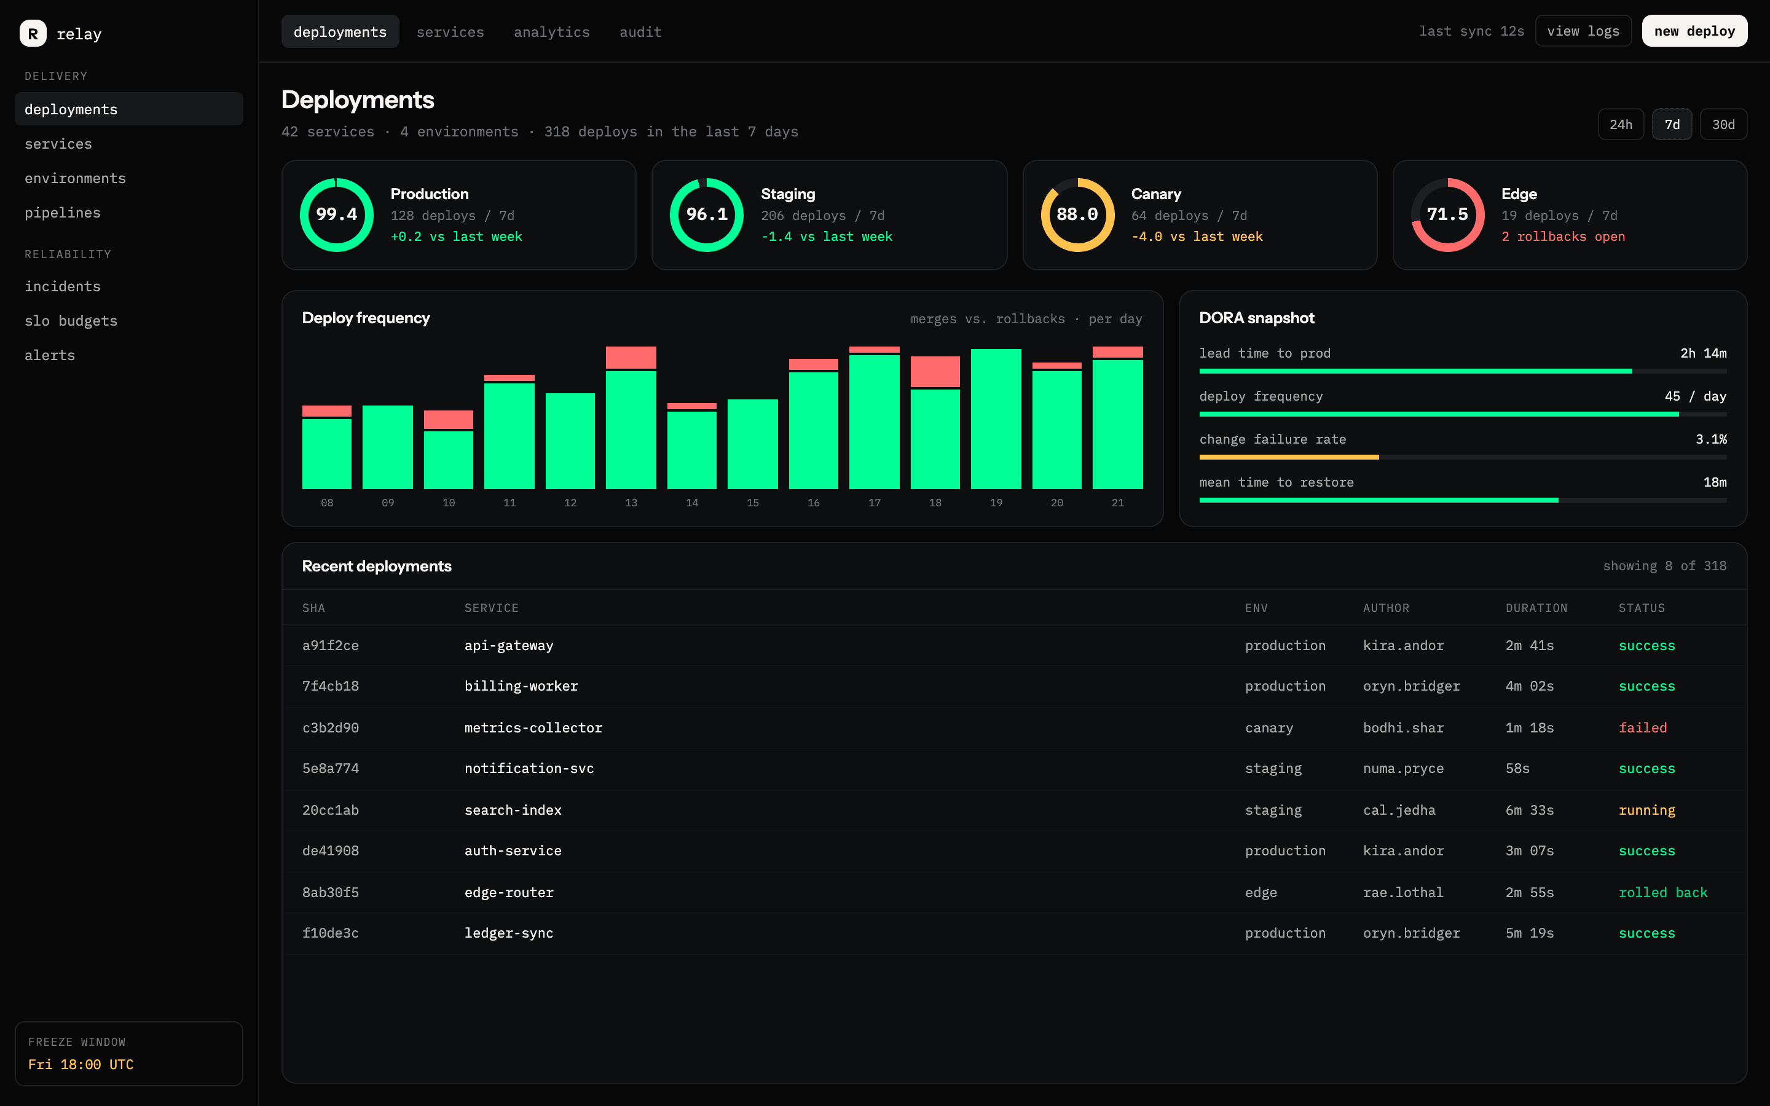
Task: Click the relay R logo icon
Action: (x=33, y=34)
